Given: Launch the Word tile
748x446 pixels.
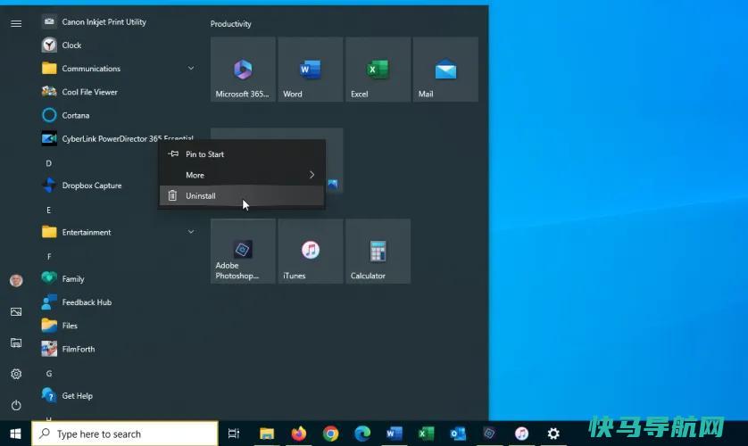Looking at the screenshot, I should pyautogui.click(x=311, y=70).
